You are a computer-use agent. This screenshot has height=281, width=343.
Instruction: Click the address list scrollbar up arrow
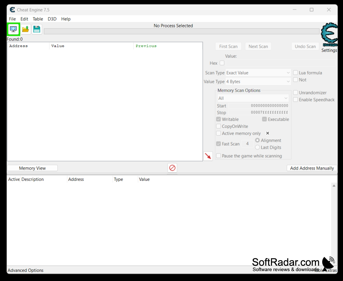[334, 186]
